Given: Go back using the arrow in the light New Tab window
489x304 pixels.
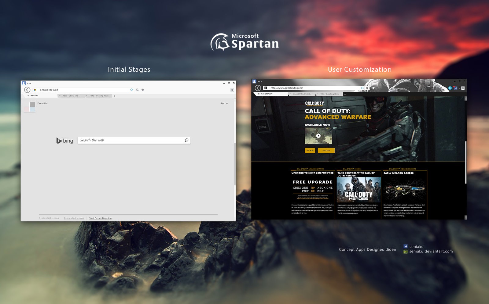Looking at the screenshot, I should pyautogui.click(x=27, y=90).
